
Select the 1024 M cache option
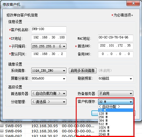116,127
